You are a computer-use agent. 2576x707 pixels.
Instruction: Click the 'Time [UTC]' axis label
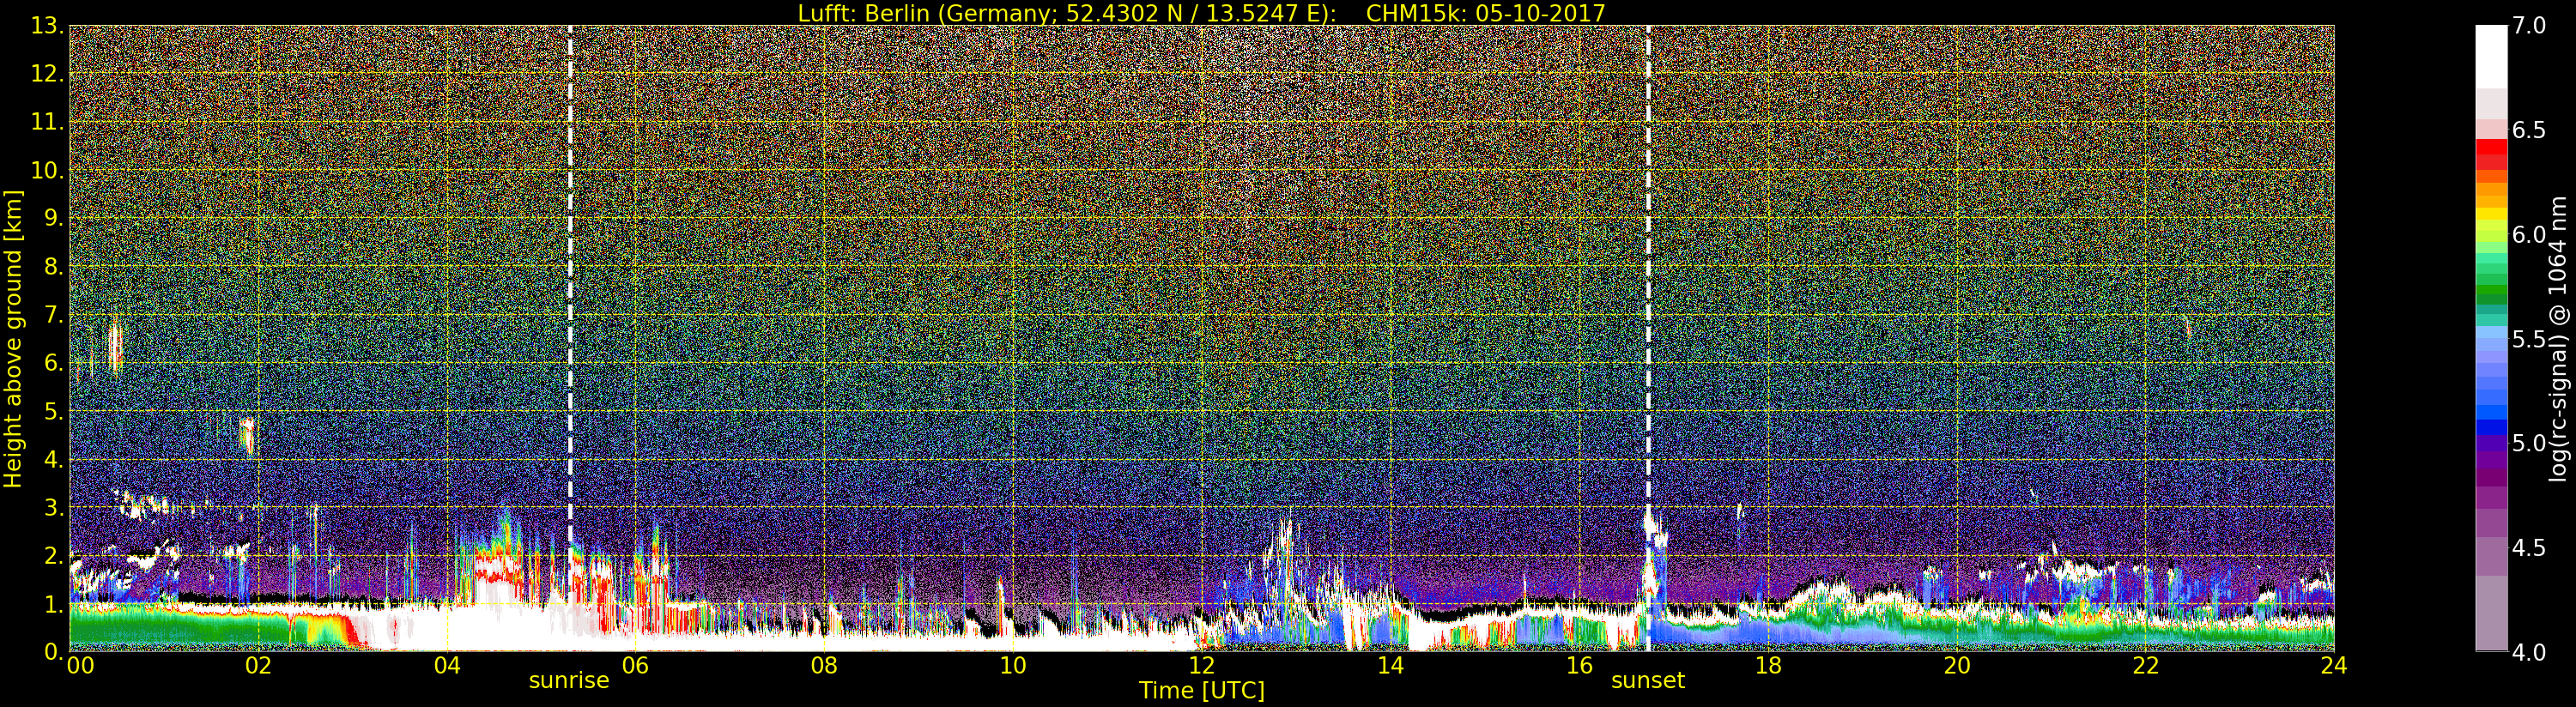point(1201,690)
